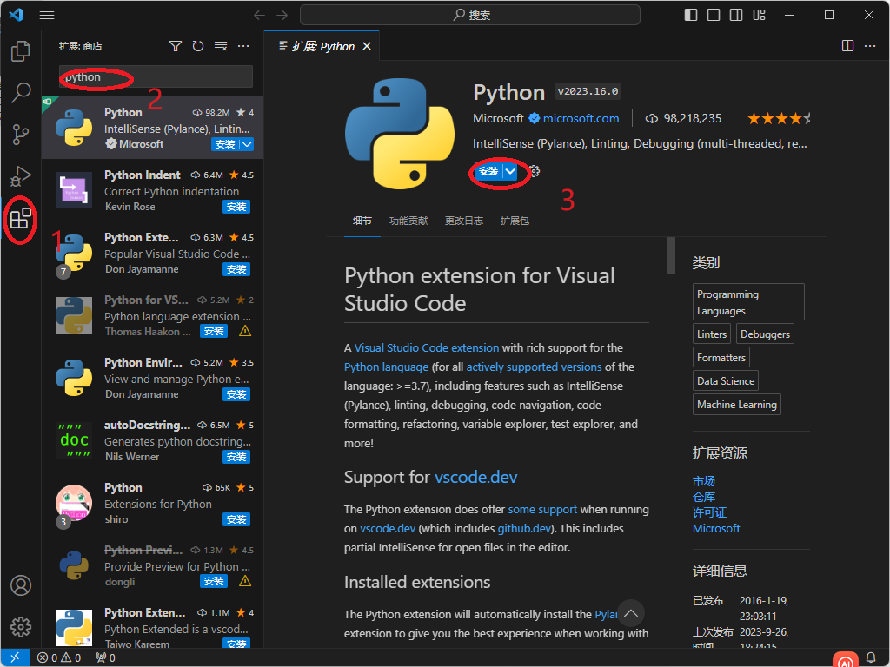
Task: Open the 许可证 resource link
Action: (709, 512)
